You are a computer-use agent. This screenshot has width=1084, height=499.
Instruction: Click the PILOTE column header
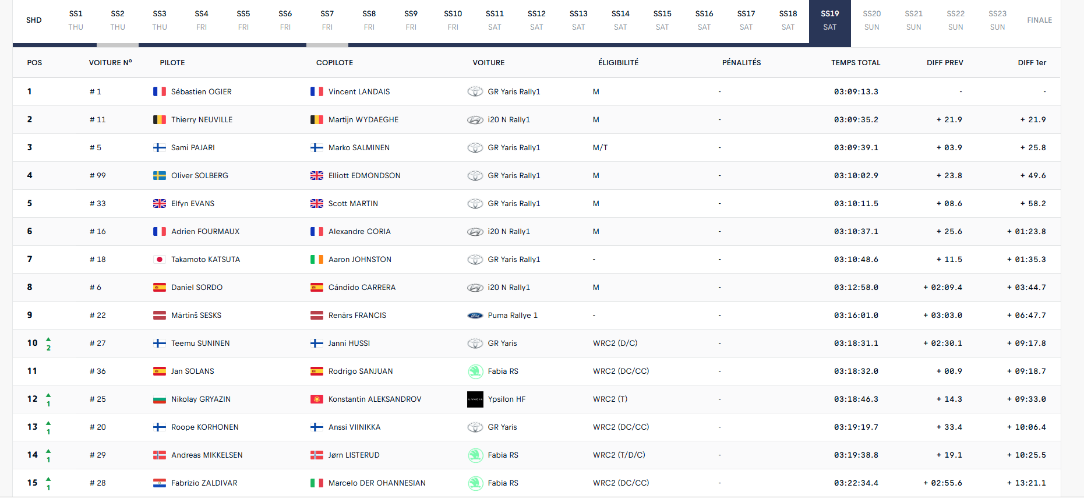click(x=172, y=63)
